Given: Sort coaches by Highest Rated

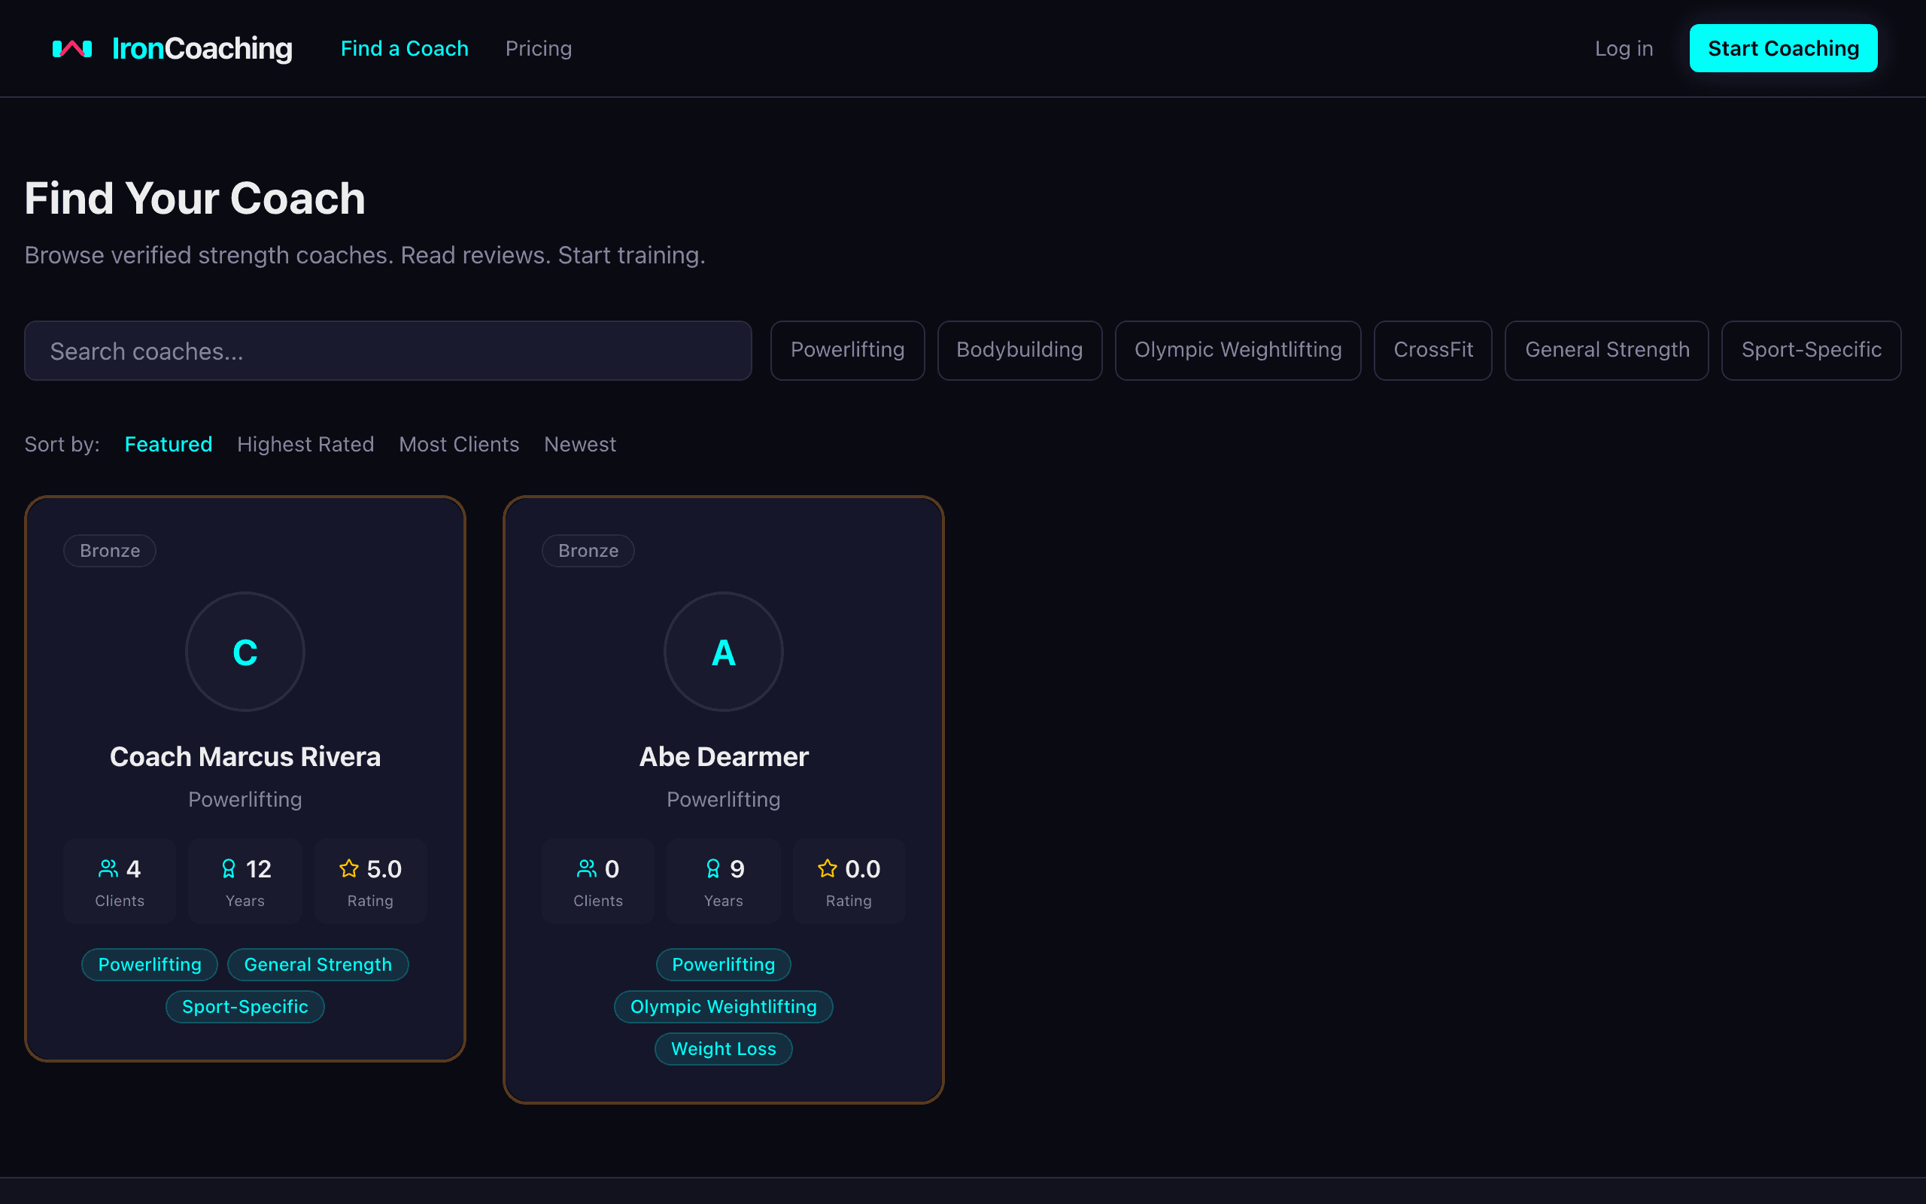Looking at the screenshot, I should [x=305, y=444].
